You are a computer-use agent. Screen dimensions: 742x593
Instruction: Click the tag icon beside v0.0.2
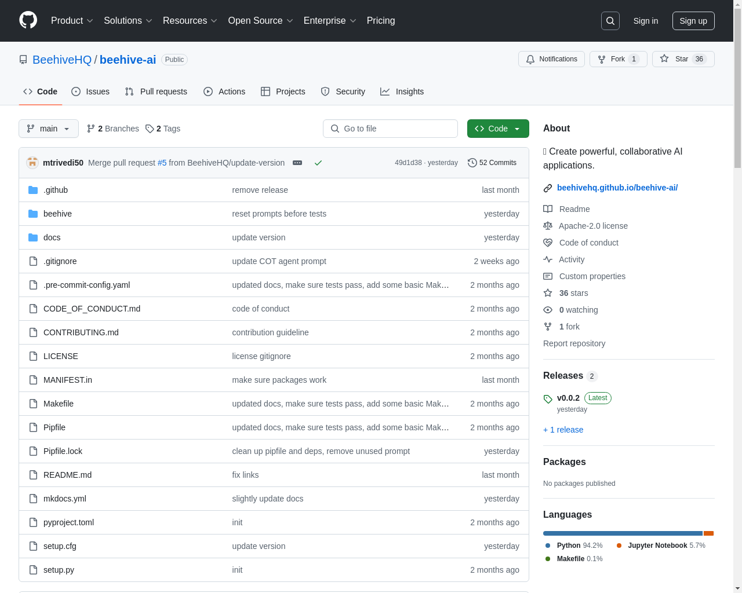tap(548, 399)
